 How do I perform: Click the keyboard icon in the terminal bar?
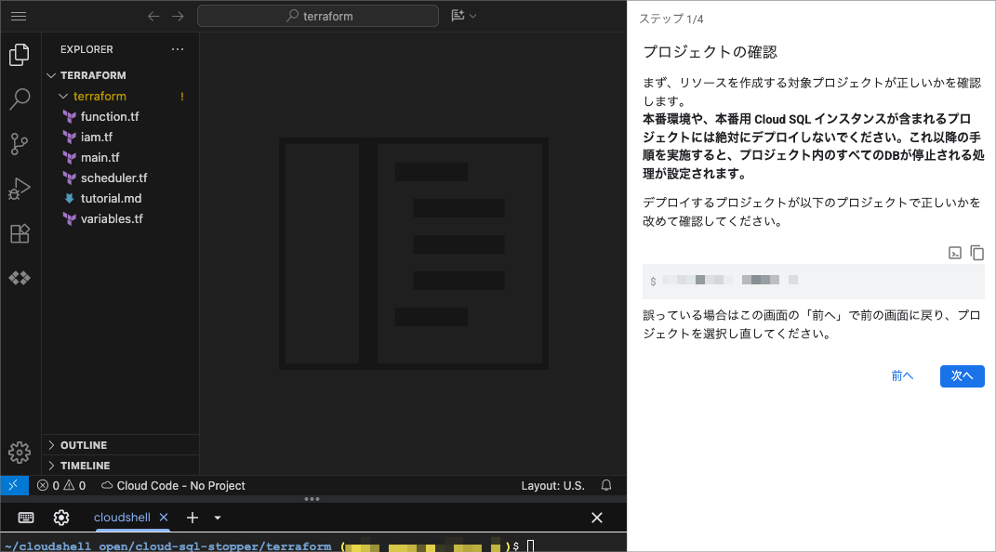tap(25, 517)
